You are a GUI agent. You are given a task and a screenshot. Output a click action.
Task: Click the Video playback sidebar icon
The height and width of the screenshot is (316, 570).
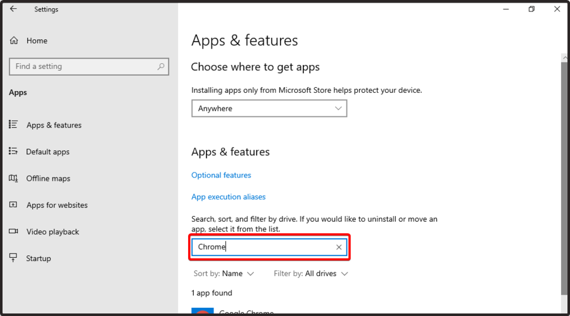coord(13,231)
